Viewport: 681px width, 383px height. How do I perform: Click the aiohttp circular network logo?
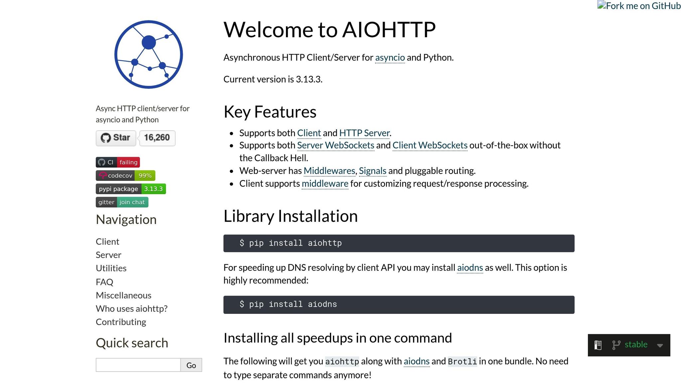(x=149, y=55)
